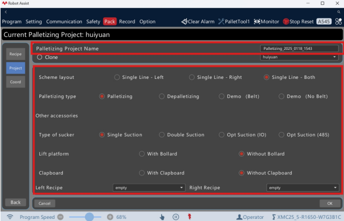Choose Depalletizing type
Screen dimensions: 344x221
click(162, 97)
